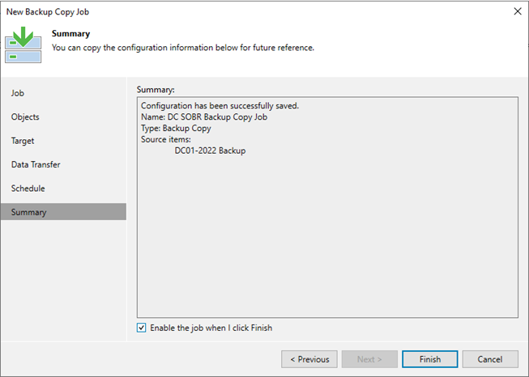Close the New Backup Copy Job dialog
The height and width of the screenshot is (377, 529).
point(517,11)
